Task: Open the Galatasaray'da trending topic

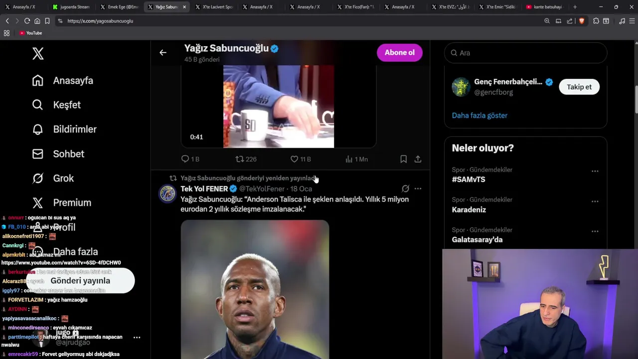Action: 477,239
